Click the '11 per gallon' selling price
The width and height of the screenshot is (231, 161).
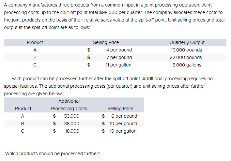[118, 65]
